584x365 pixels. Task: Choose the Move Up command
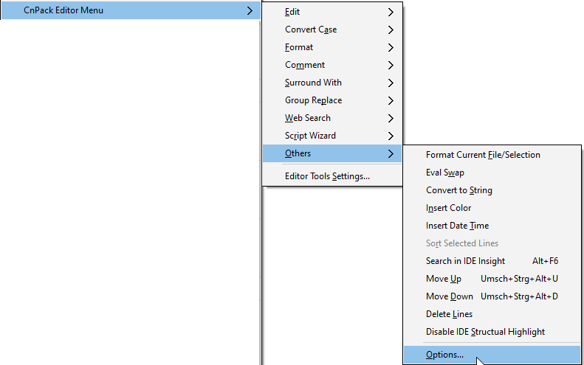tap(492, 279)
